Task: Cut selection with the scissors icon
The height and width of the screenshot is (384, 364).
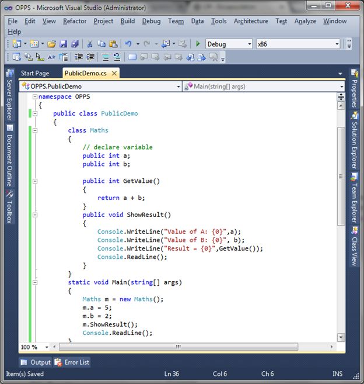Action: click(90, 44)
